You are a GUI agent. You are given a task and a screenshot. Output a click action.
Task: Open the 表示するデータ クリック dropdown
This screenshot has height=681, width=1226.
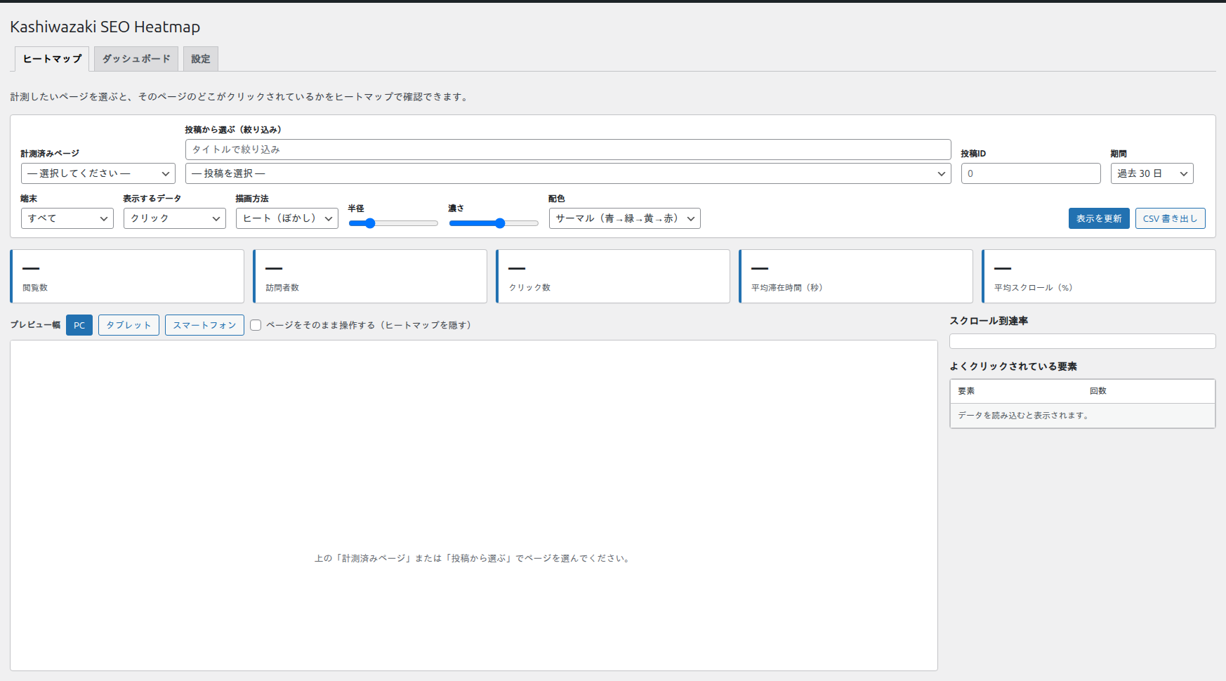tap(175, 218)
